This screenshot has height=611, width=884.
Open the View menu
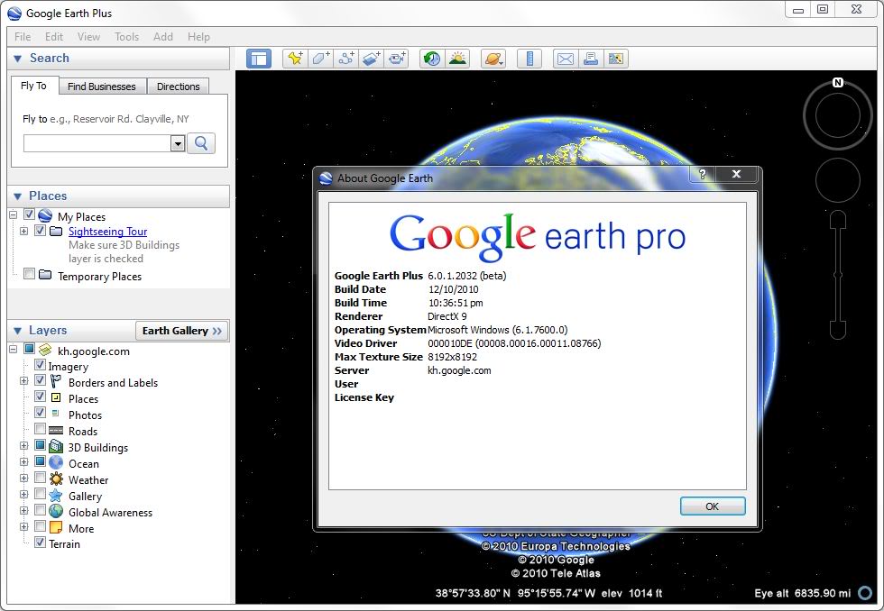(x=88, y=37)
